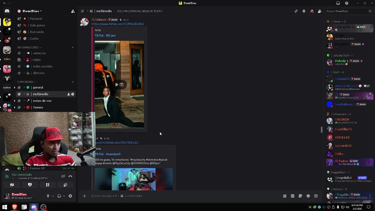The image size is (375, 211).
Task: Select member FranKiller73 in list
Action: click(350, 129)
